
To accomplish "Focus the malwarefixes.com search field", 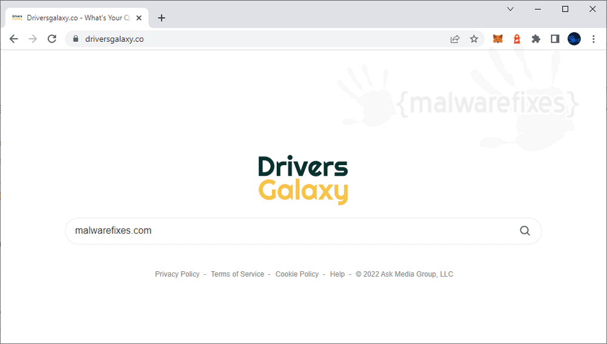I will click(303, 231).
